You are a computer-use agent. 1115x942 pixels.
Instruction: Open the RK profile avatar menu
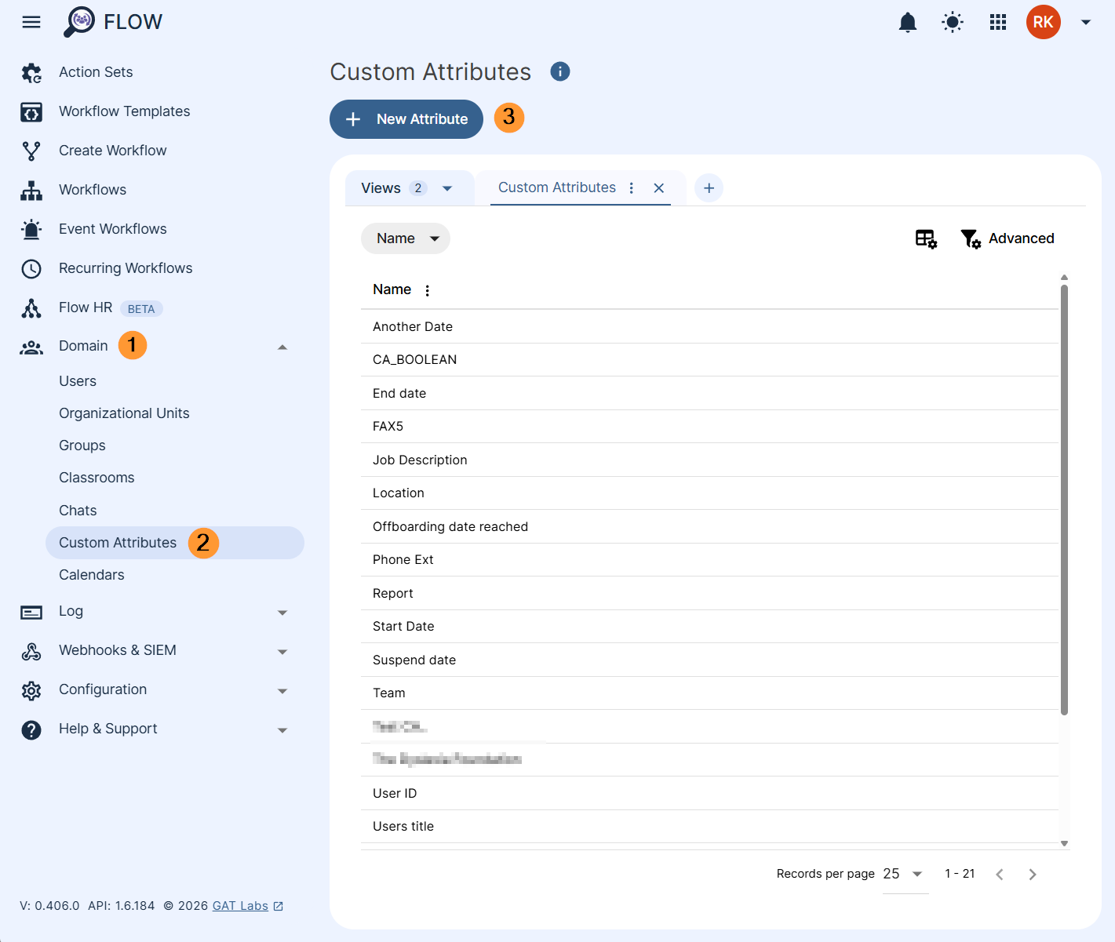(1043, 22)
